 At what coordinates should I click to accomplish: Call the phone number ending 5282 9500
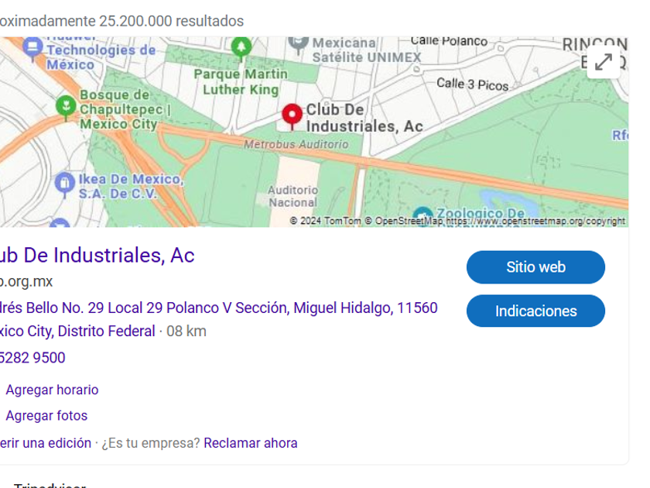(32, 358)
